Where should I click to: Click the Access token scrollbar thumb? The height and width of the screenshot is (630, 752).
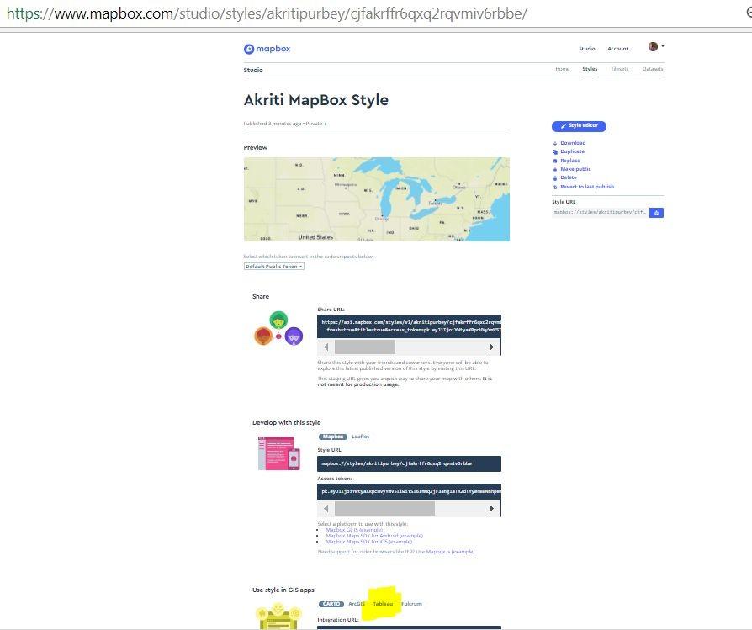tap(384, 508)
